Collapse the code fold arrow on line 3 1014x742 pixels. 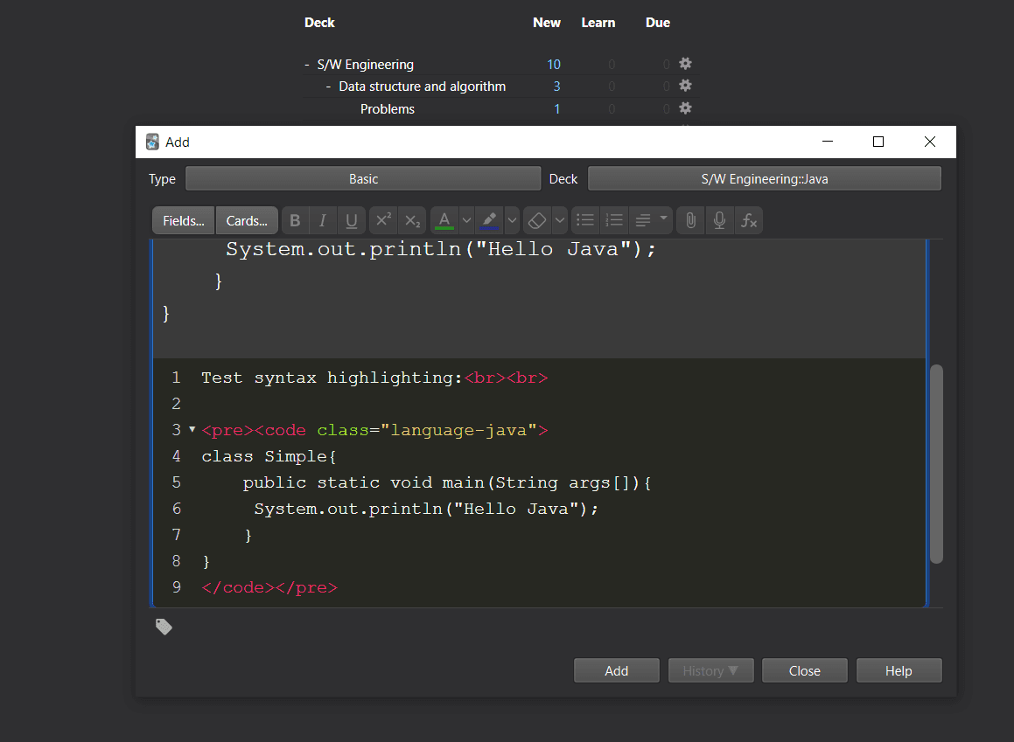click(x=192, y=429)
